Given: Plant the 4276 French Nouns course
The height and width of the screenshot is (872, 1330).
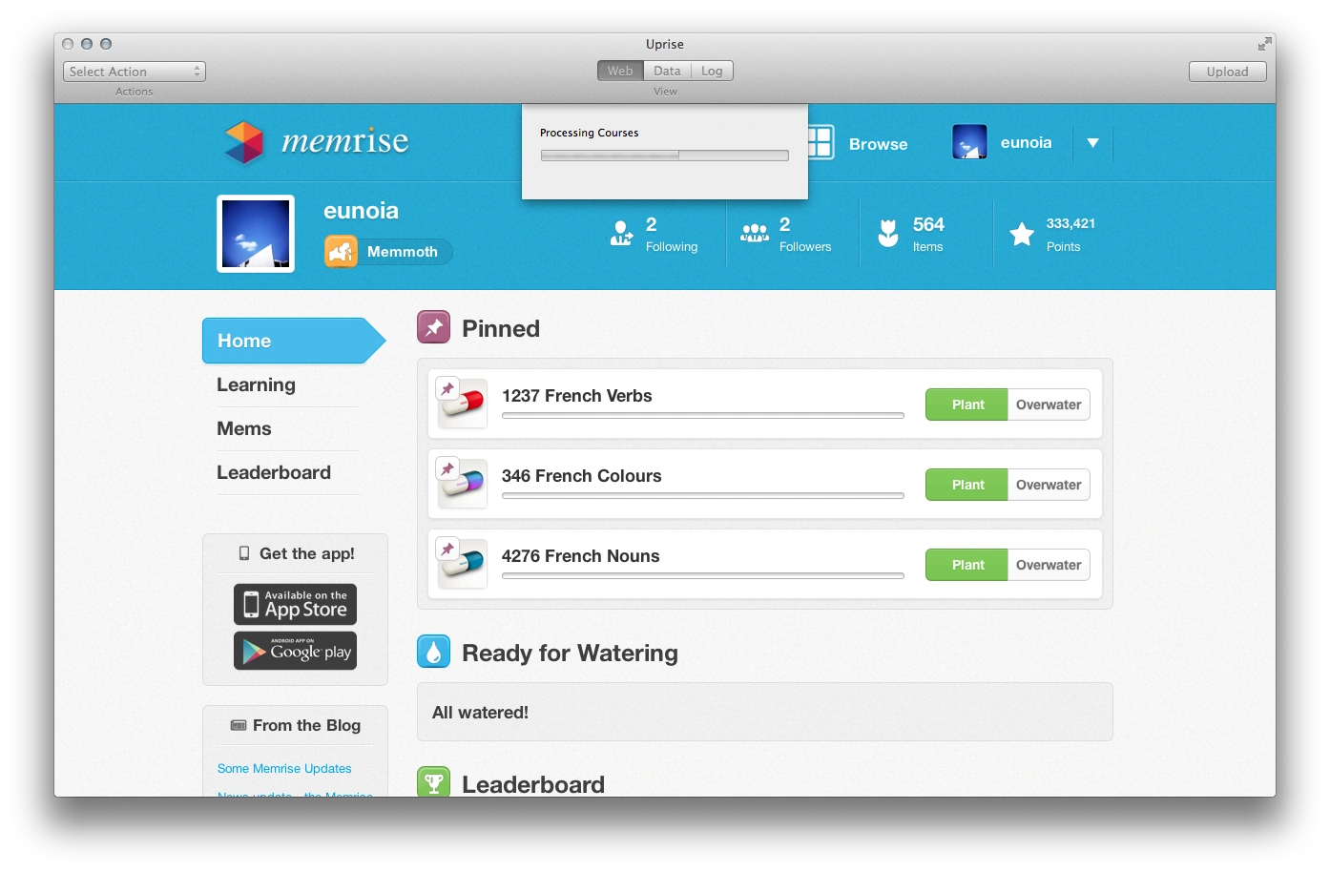Looking at the screenshot, I should click(966, 565).
